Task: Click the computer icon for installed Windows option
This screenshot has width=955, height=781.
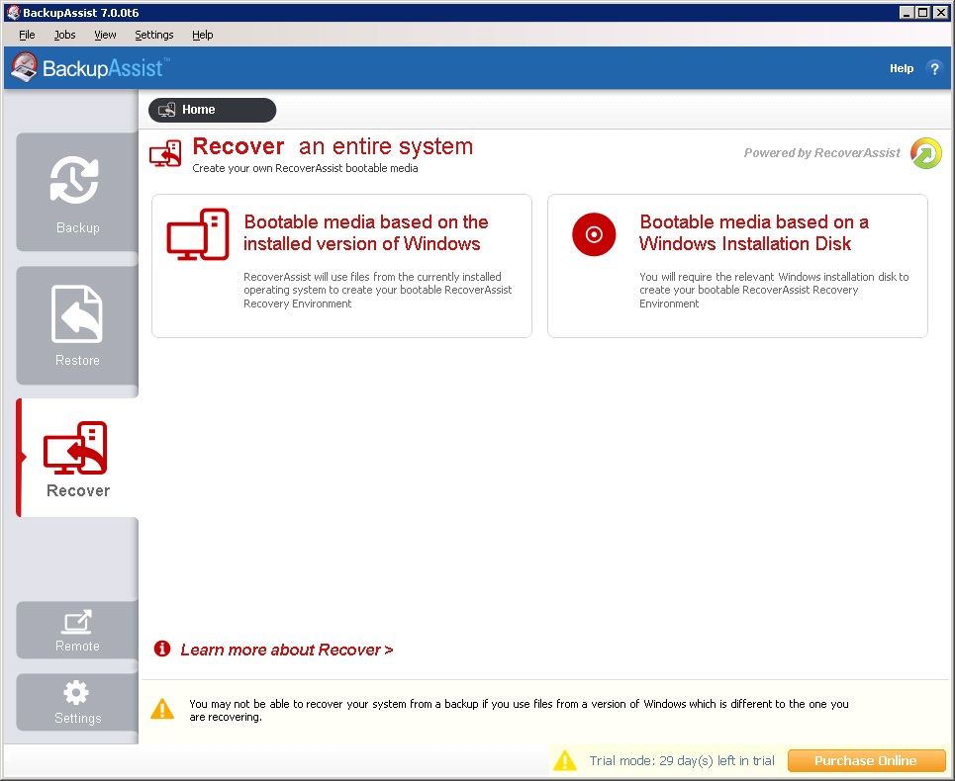Action: click(x=198, y=234)
